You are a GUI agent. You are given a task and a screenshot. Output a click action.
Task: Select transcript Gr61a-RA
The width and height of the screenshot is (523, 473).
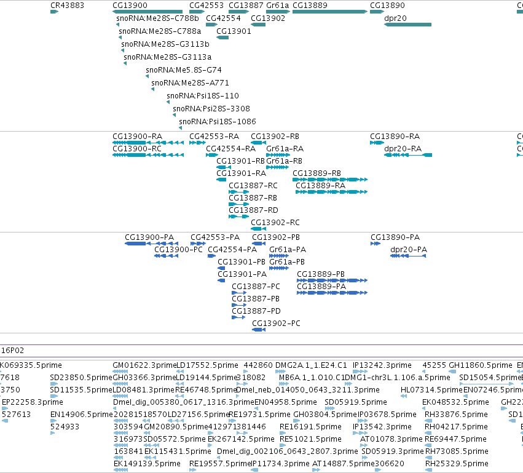tap(278, 155)
